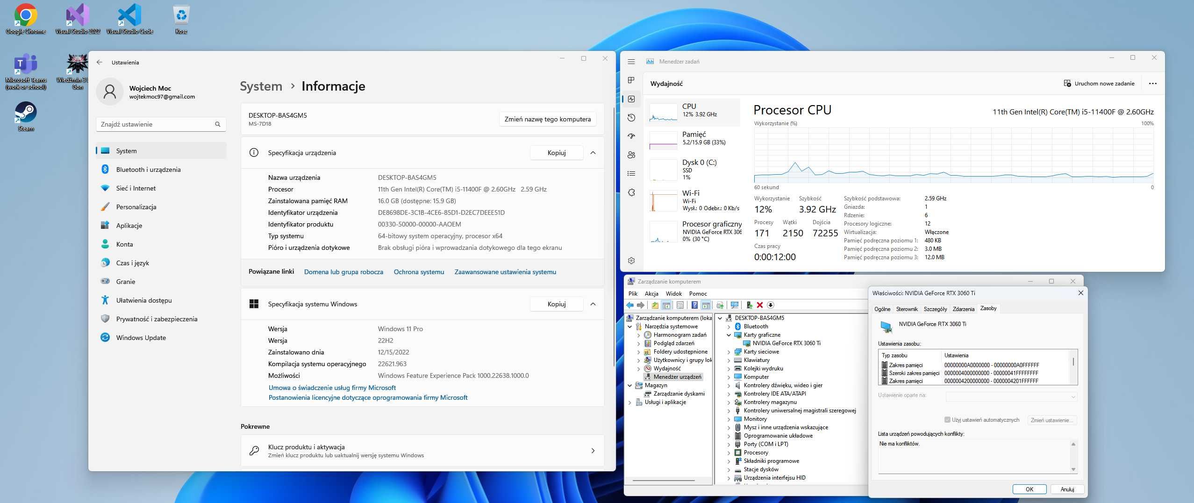Open Procesy icon in Task Manager sidebar
Image resolution: width=1194 pixels, height=503 pixels.
(x=631, y=80)
